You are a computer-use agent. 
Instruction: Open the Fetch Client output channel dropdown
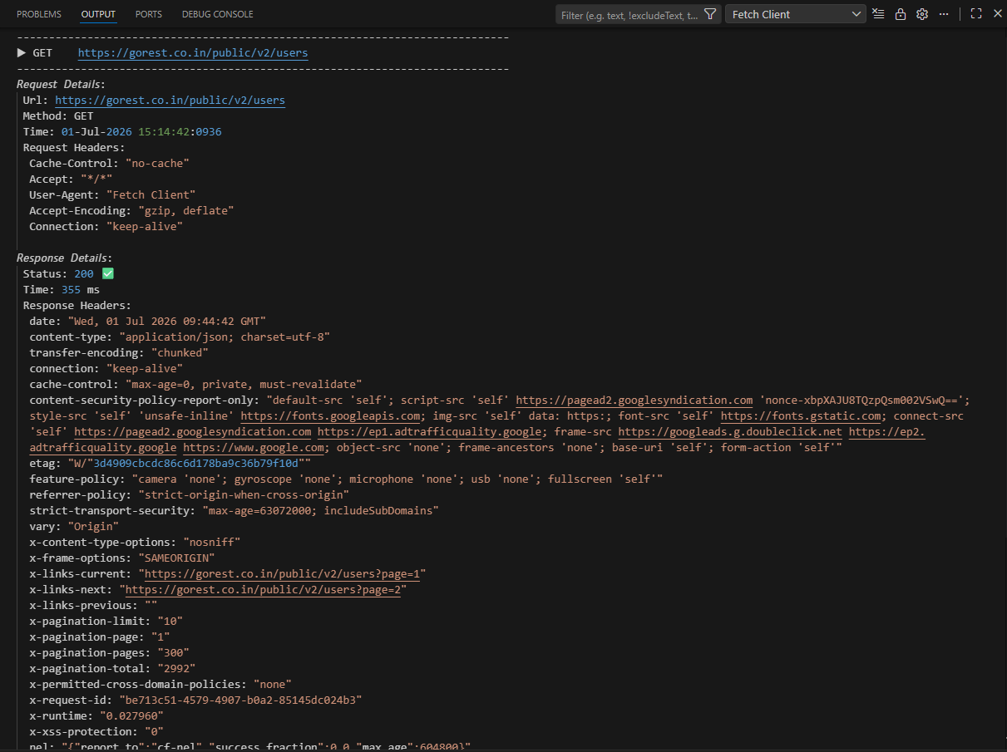pyautogui.click(x=796, y=14)
